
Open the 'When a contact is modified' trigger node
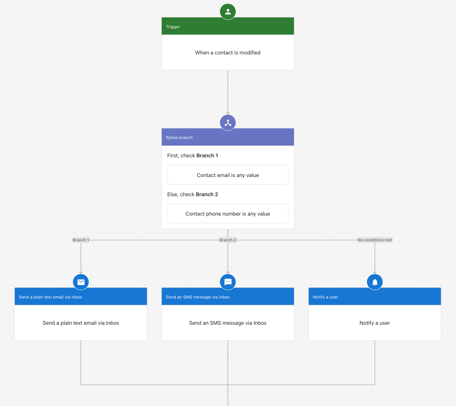[x=228, y=53]
